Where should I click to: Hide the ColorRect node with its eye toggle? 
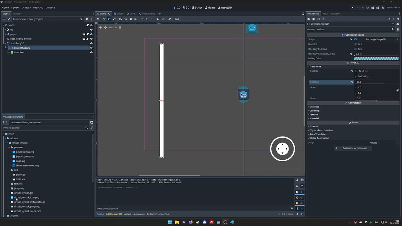[x=91, y=52]
